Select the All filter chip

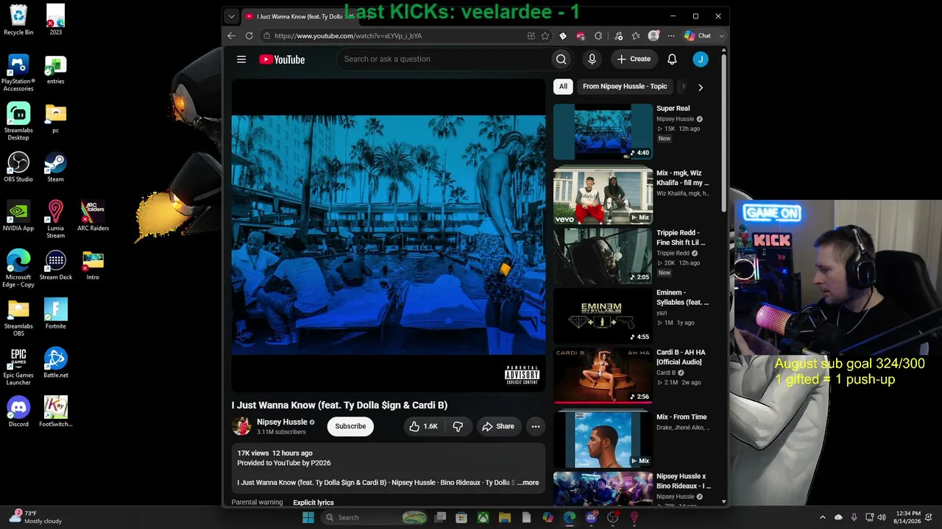tap(563, 87)
